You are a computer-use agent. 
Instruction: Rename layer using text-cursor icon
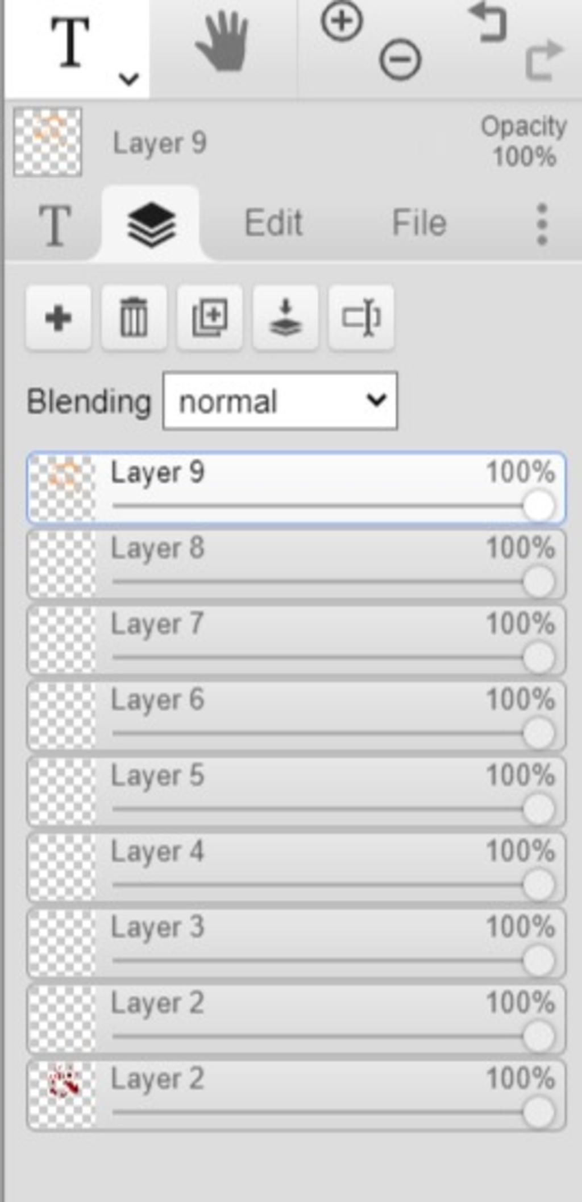click(x=361, y=318)
